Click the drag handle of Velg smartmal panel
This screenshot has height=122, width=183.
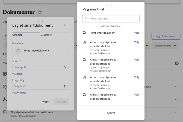coord(111,5)
